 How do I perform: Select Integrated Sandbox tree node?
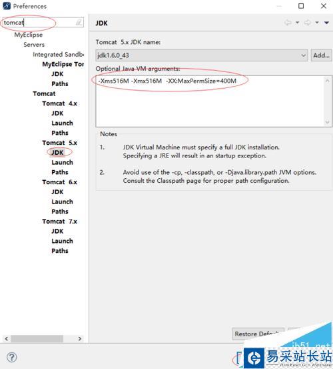tap(58, 54)
